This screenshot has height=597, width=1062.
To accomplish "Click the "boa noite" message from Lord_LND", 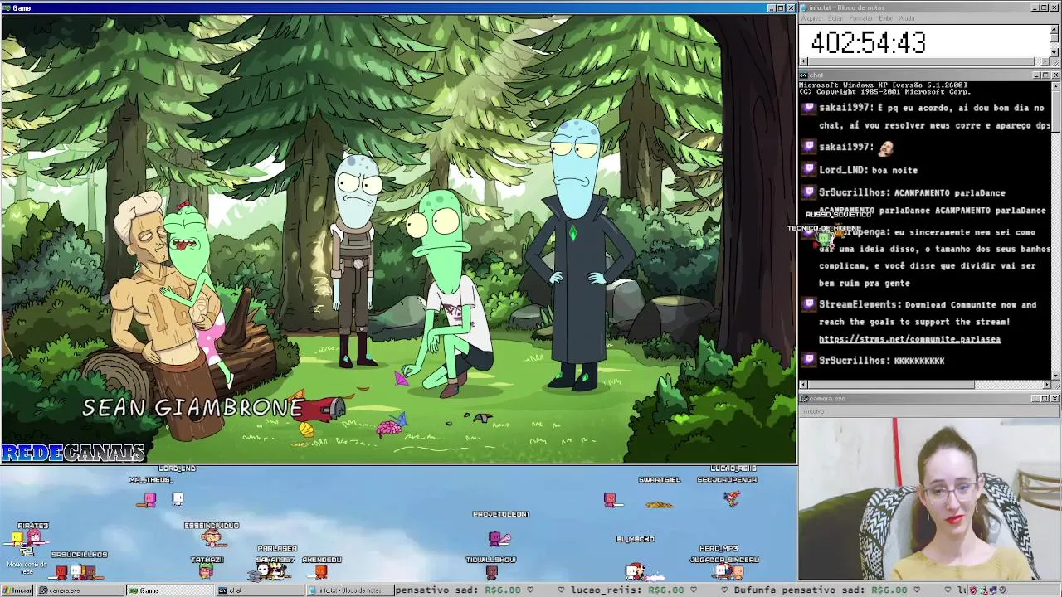I will pyautogui.click(x=894, y=170).
